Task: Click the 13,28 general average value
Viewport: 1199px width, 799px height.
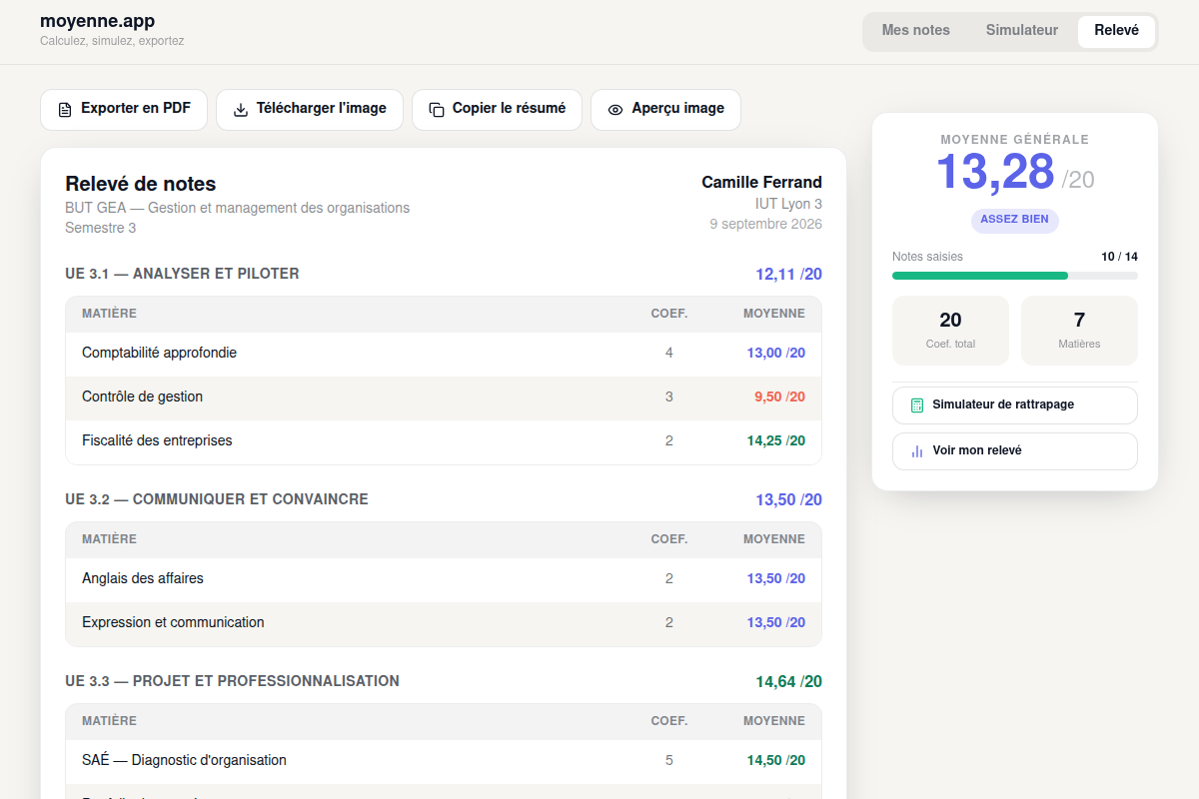Action: coord(995,172)
